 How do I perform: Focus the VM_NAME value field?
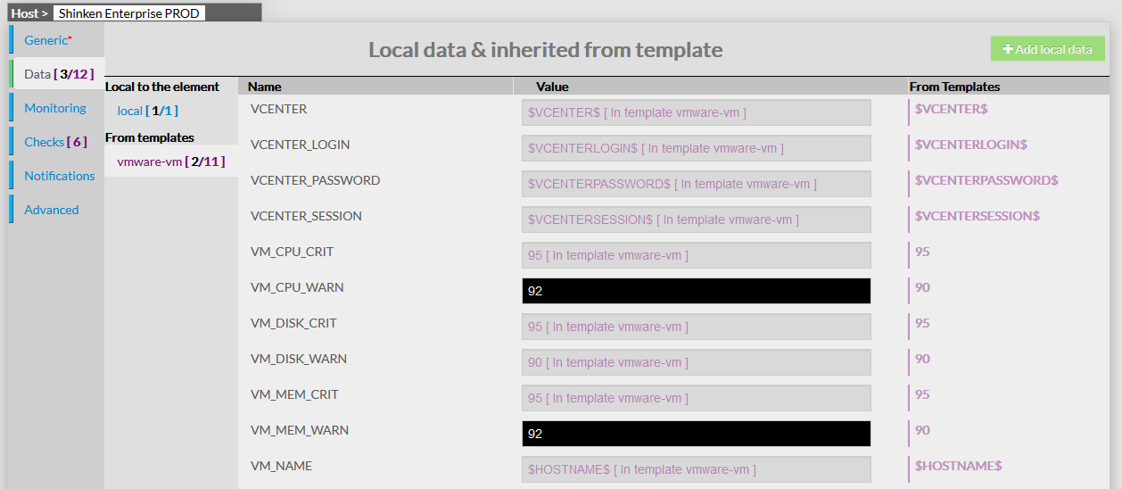[x=696, y=469]
